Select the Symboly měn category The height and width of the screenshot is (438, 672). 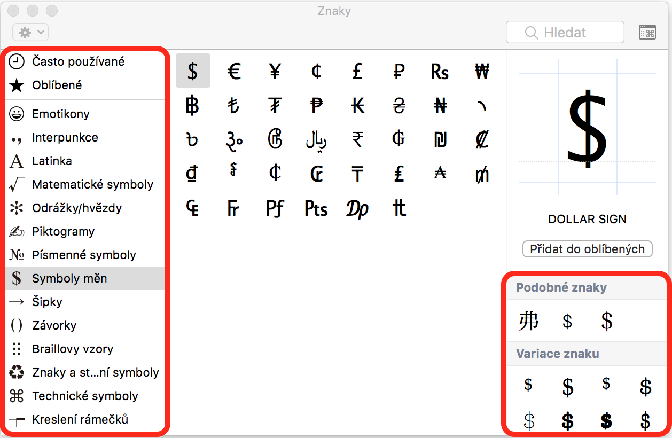coord(69,278)
